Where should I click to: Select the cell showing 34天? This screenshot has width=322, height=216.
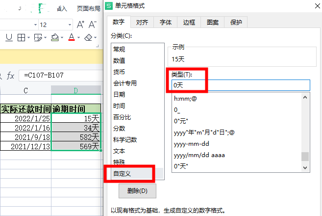tap(76, 128)
